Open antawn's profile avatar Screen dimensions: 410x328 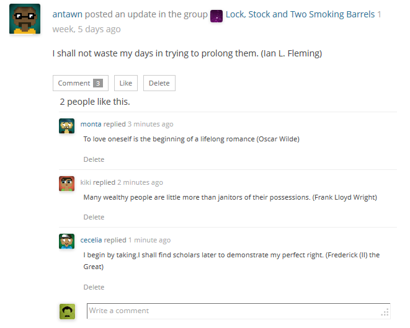(25, 19)
